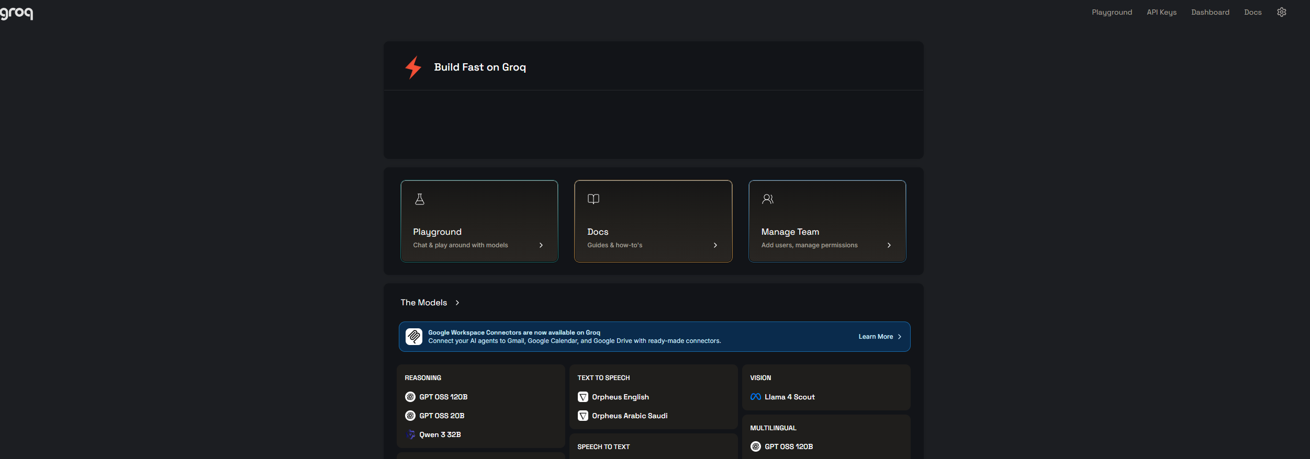Click the REASONING category label
1310x459 pixels.
(x=423, y=377)
